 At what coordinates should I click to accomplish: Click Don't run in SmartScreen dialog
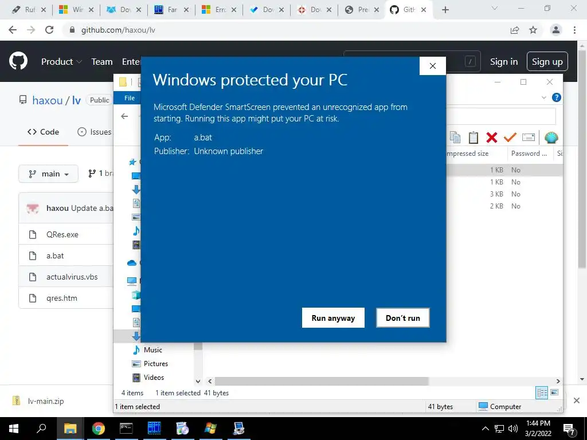[403, 317]
